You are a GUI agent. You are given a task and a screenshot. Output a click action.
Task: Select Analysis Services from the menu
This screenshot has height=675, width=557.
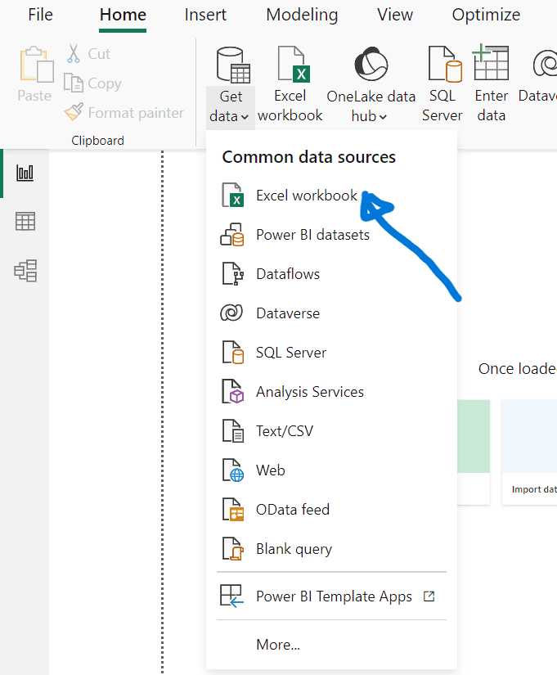point(309,392)
